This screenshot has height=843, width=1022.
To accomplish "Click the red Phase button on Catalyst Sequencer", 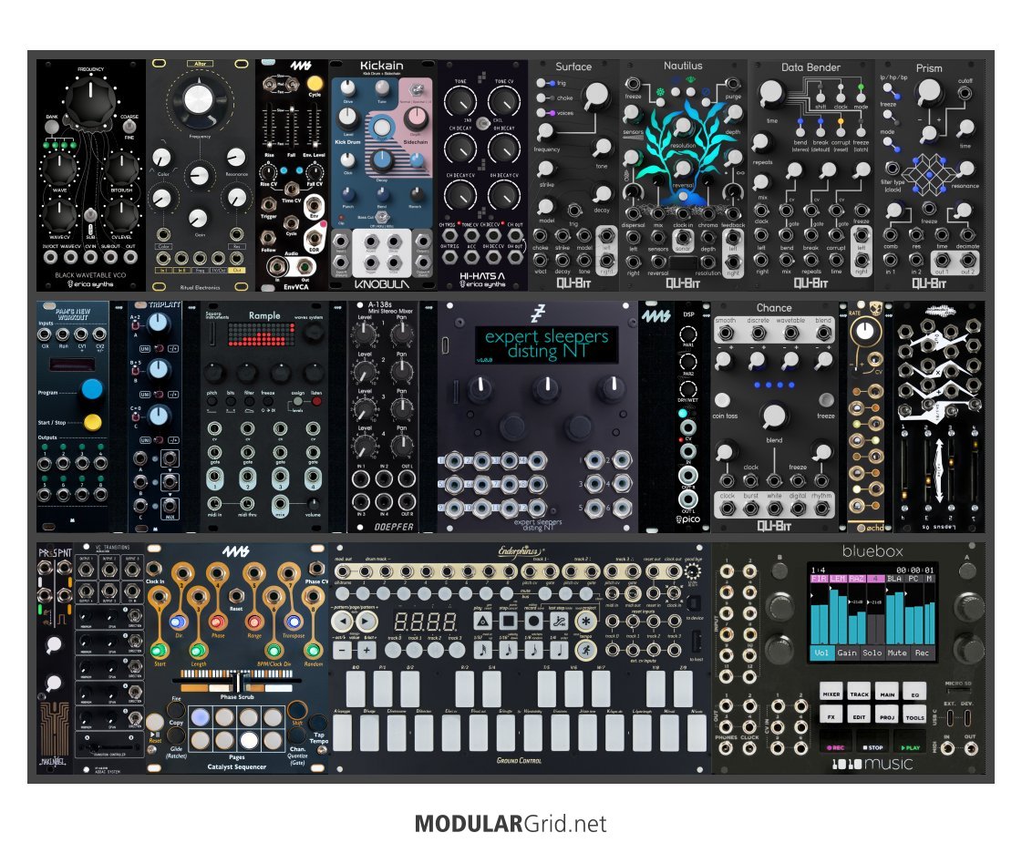I will [217, 622].
